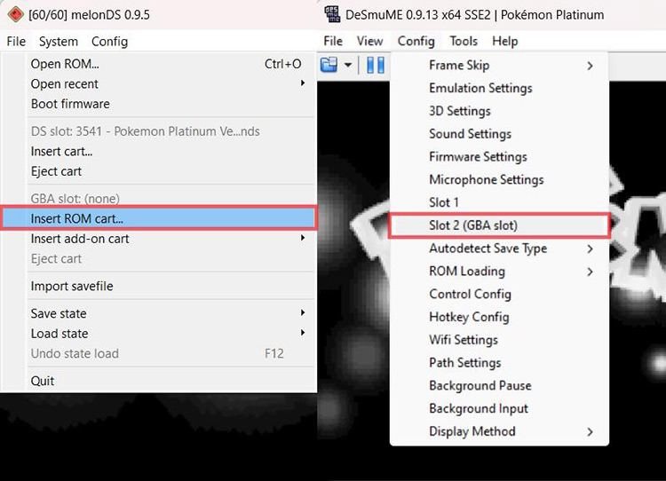Select Insert ROM cart... under GBA slot
Screen dimensions: 666x481
[x=158, y=218]
